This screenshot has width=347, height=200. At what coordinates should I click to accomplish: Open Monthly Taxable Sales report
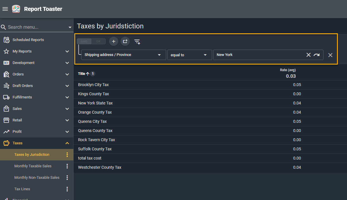pyautogui.click(x=33, y=166)
